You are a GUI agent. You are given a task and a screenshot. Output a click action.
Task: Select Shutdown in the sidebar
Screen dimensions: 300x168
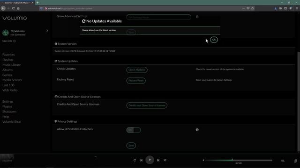tap(9, 112)
